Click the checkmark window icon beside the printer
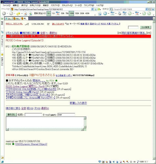The width and height of the screenshot is (156, 164). (x=124, y=13)
